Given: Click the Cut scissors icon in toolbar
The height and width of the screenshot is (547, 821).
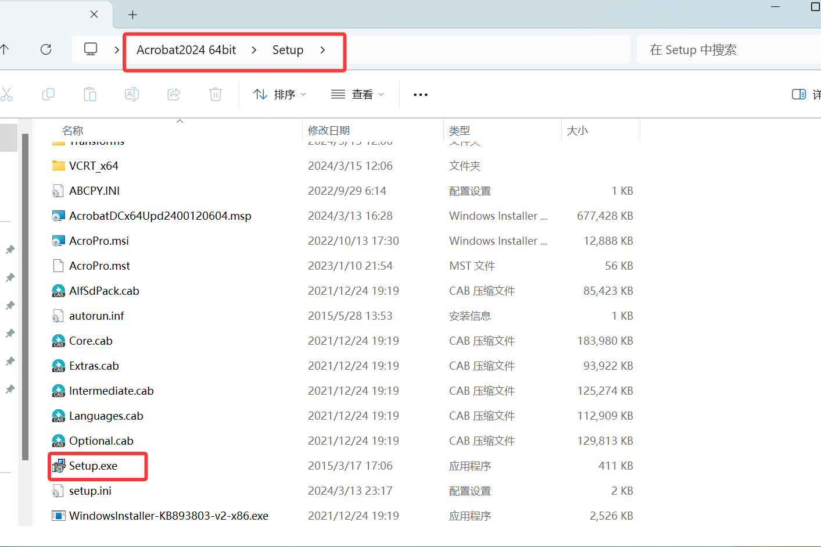Looking at the screenshot, I should click(6, 94).
